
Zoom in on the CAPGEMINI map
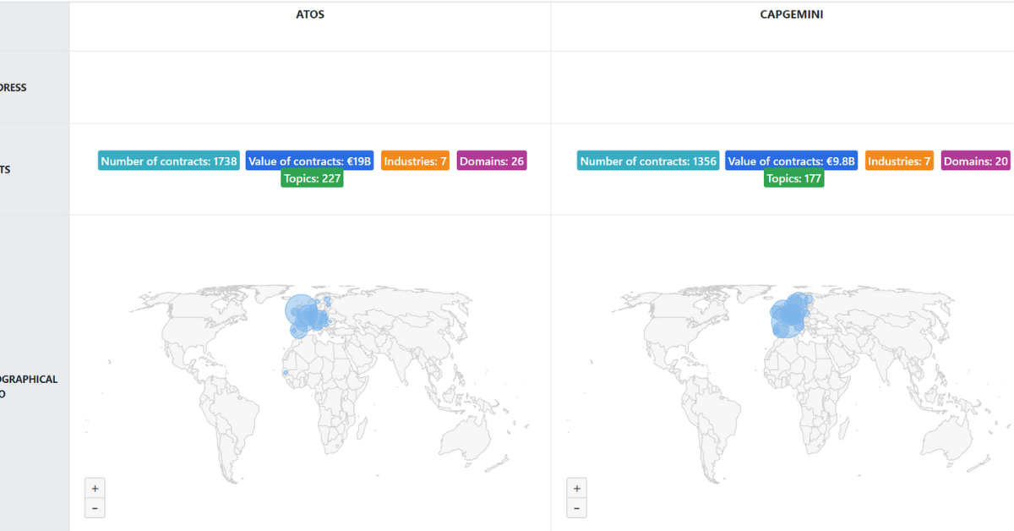pyautogui.click(x=576, y=488)
